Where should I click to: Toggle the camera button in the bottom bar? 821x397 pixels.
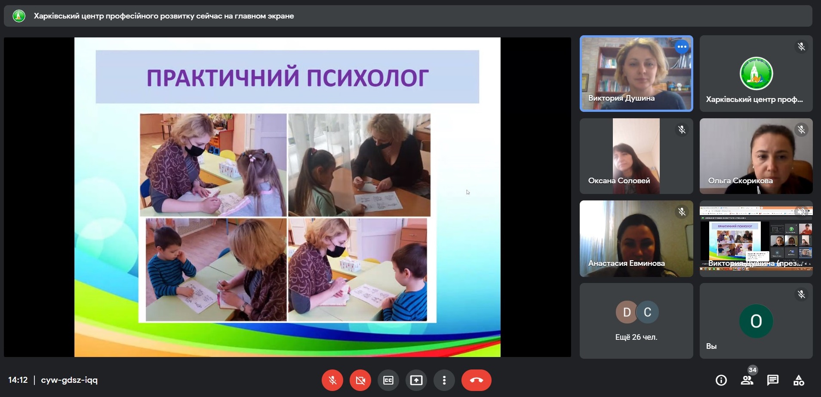pyautogui.click(x=360, y=380)
